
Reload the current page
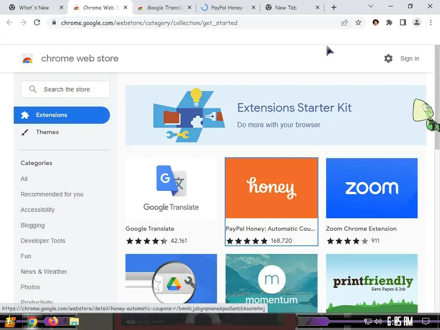[37, 22]
